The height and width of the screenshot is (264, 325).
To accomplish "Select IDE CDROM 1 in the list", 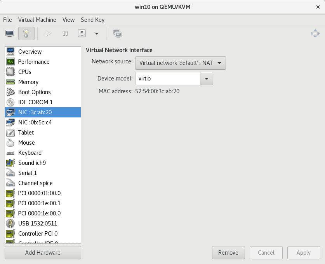I will coord(43,102).
